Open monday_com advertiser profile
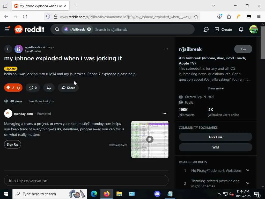 click(x=23, y=114)
